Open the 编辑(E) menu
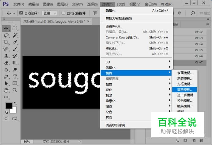 tap(33, 4)
